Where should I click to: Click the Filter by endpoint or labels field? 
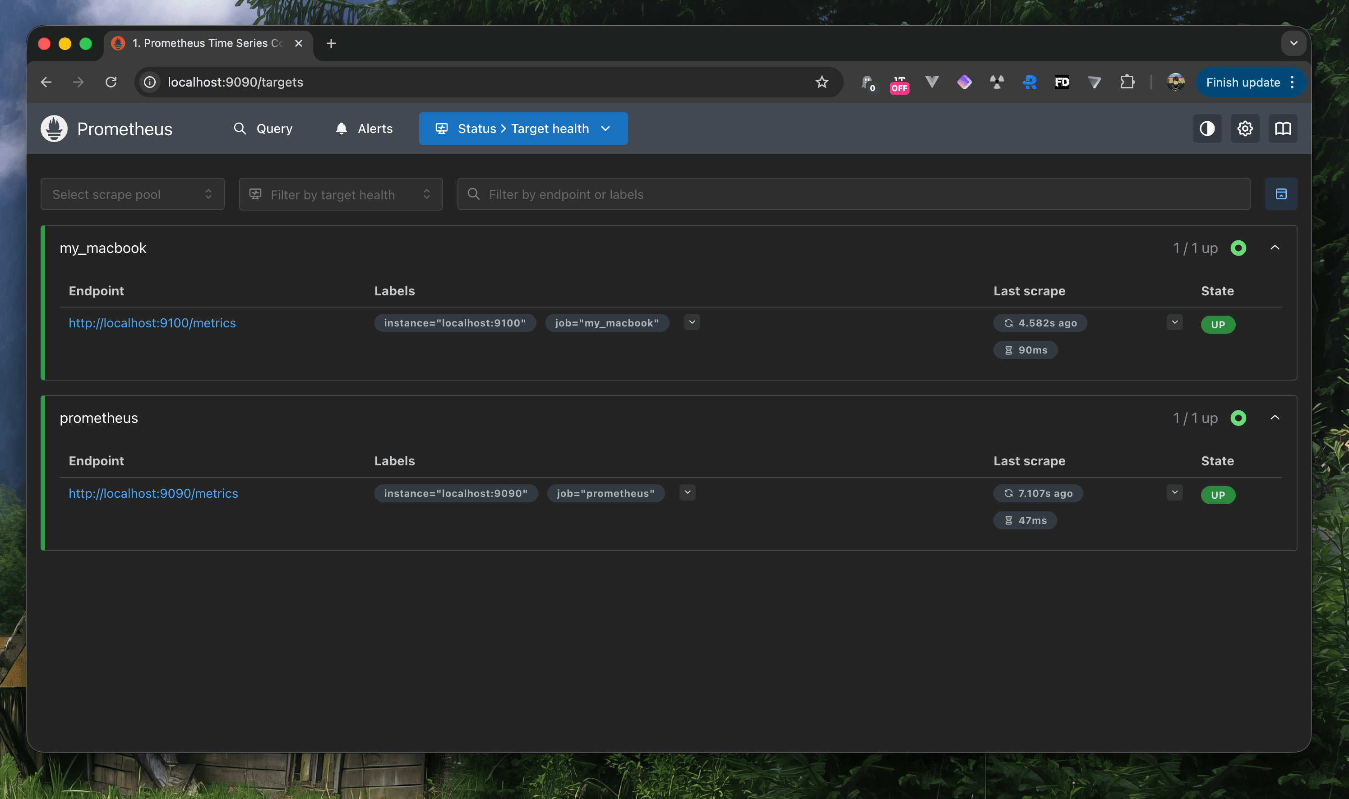[853, 194]
